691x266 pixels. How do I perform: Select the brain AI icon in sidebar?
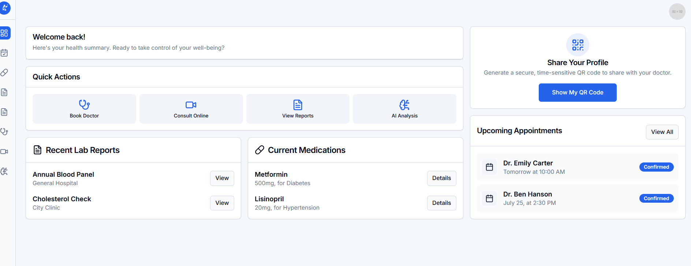pyautogui.click(x=4, y=171)
